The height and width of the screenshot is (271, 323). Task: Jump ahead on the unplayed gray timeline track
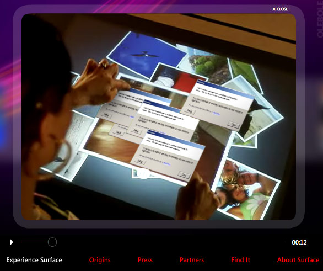[171, 242]
